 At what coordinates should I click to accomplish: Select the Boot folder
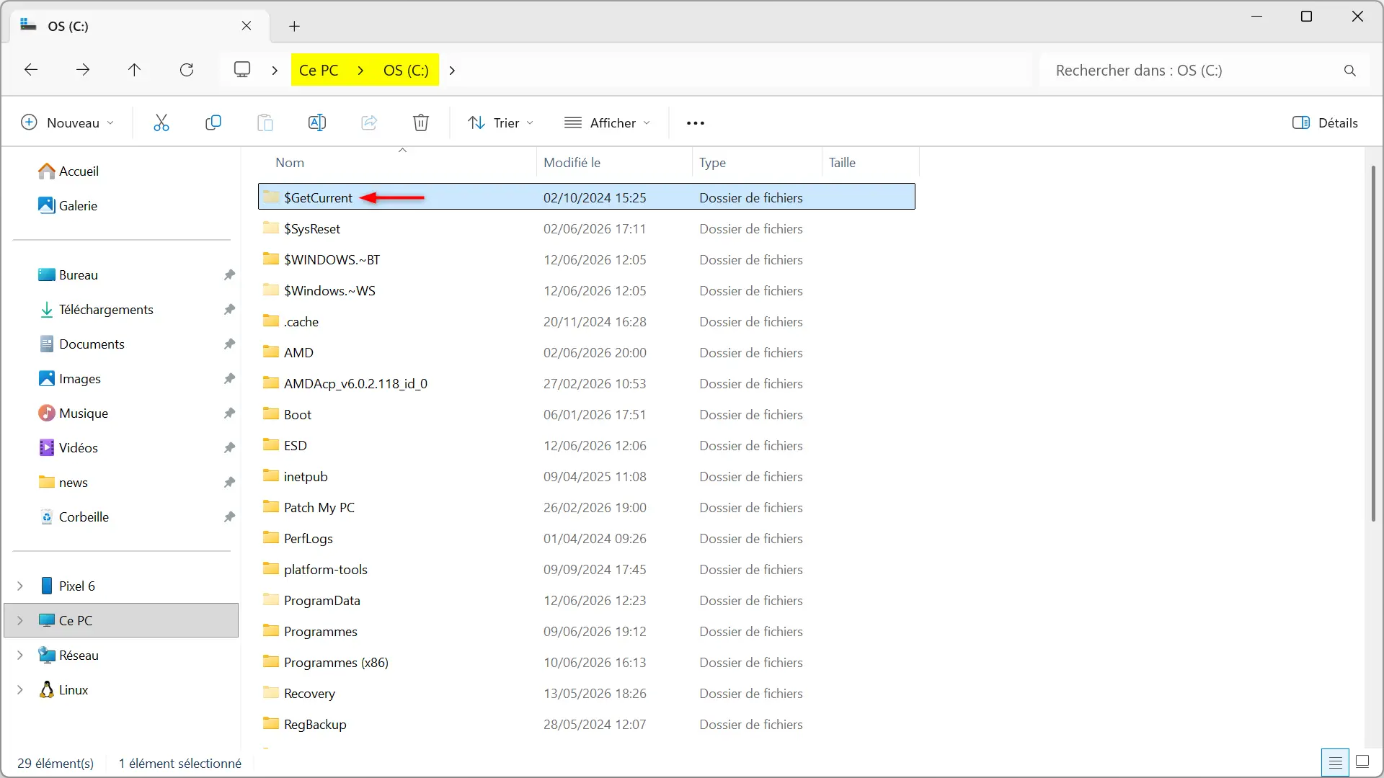tap(587, 414)
